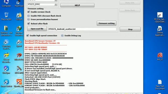Toggle the Enable version Check checkbox

(x=29, y=12)
